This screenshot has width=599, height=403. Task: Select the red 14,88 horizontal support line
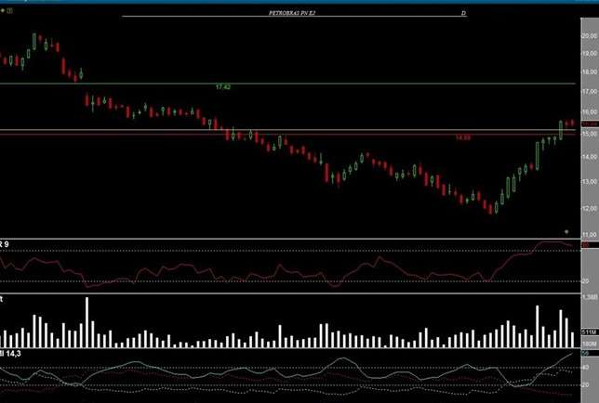pos(279,134)
